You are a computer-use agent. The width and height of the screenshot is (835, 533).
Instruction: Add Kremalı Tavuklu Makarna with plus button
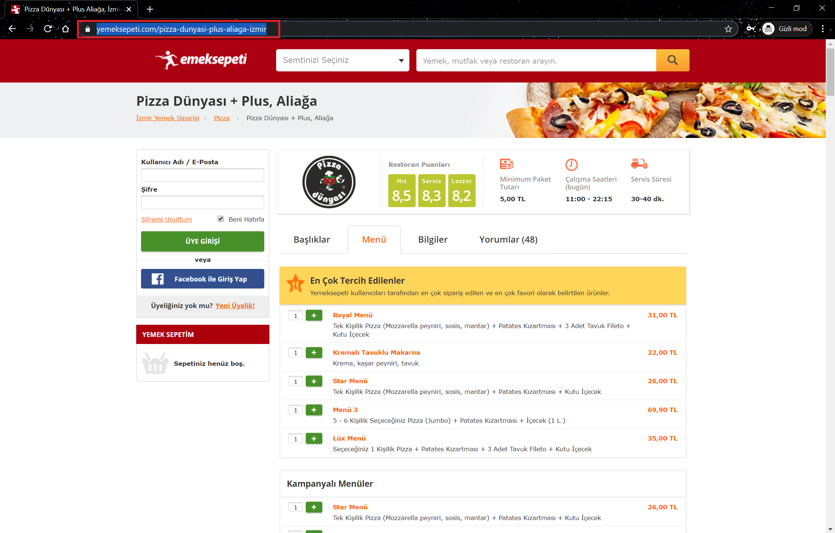tap(313, 352)
